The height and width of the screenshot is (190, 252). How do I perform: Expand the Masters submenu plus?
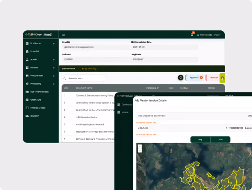point(54,68)
